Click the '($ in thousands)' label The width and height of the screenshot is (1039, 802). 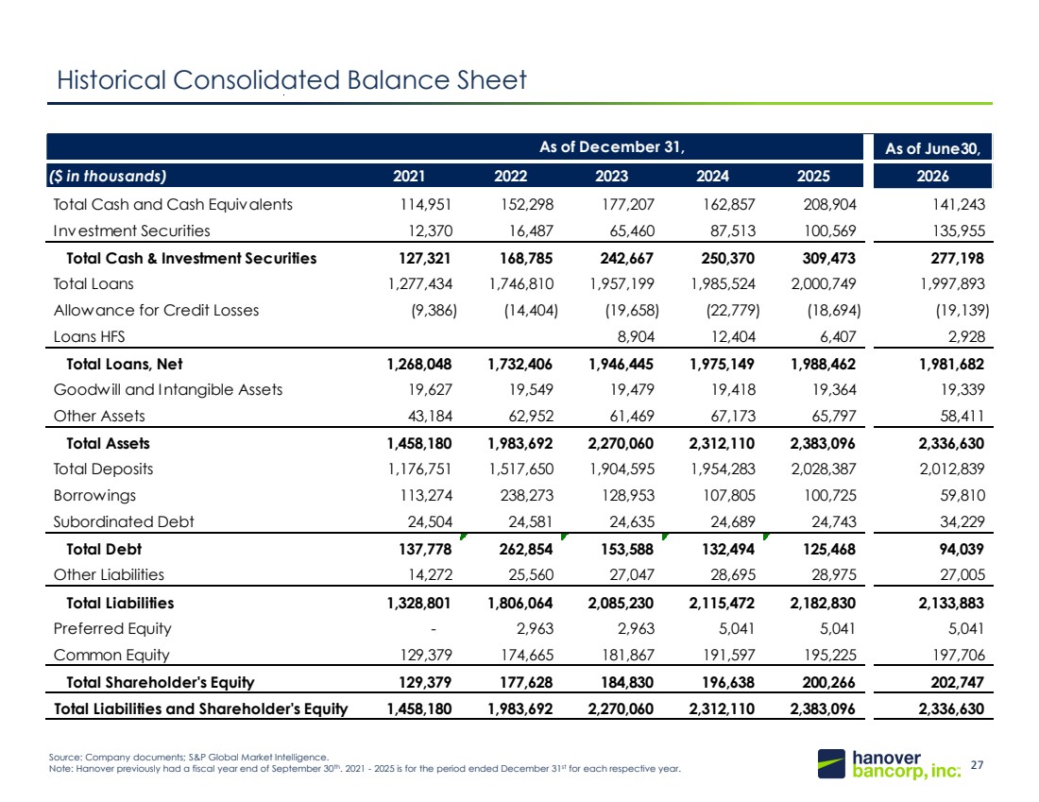[x=108, y=177]
